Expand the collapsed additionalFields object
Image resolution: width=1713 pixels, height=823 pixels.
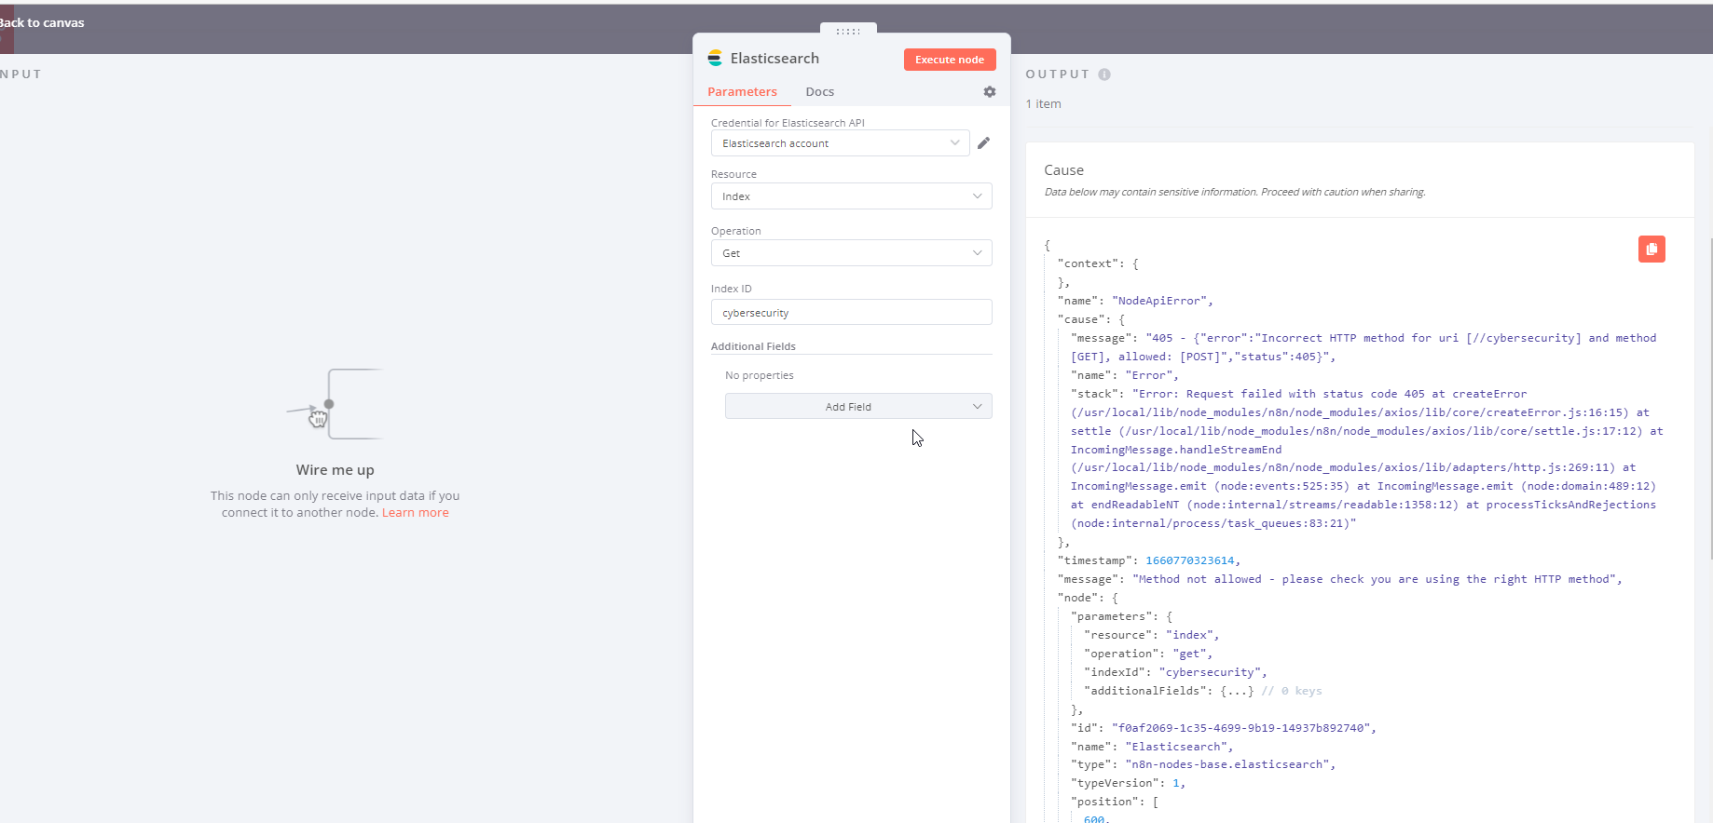[x=1237, y=691]
